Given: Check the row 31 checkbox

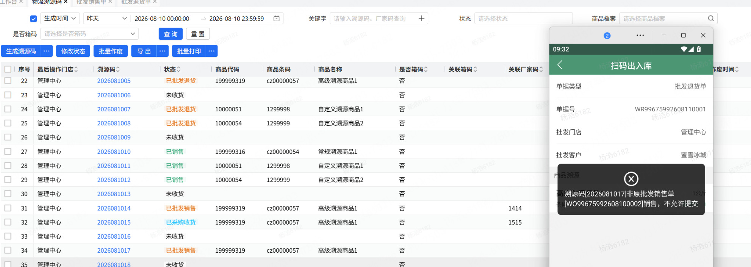Looking at the screenshot, I should (8, 208).
